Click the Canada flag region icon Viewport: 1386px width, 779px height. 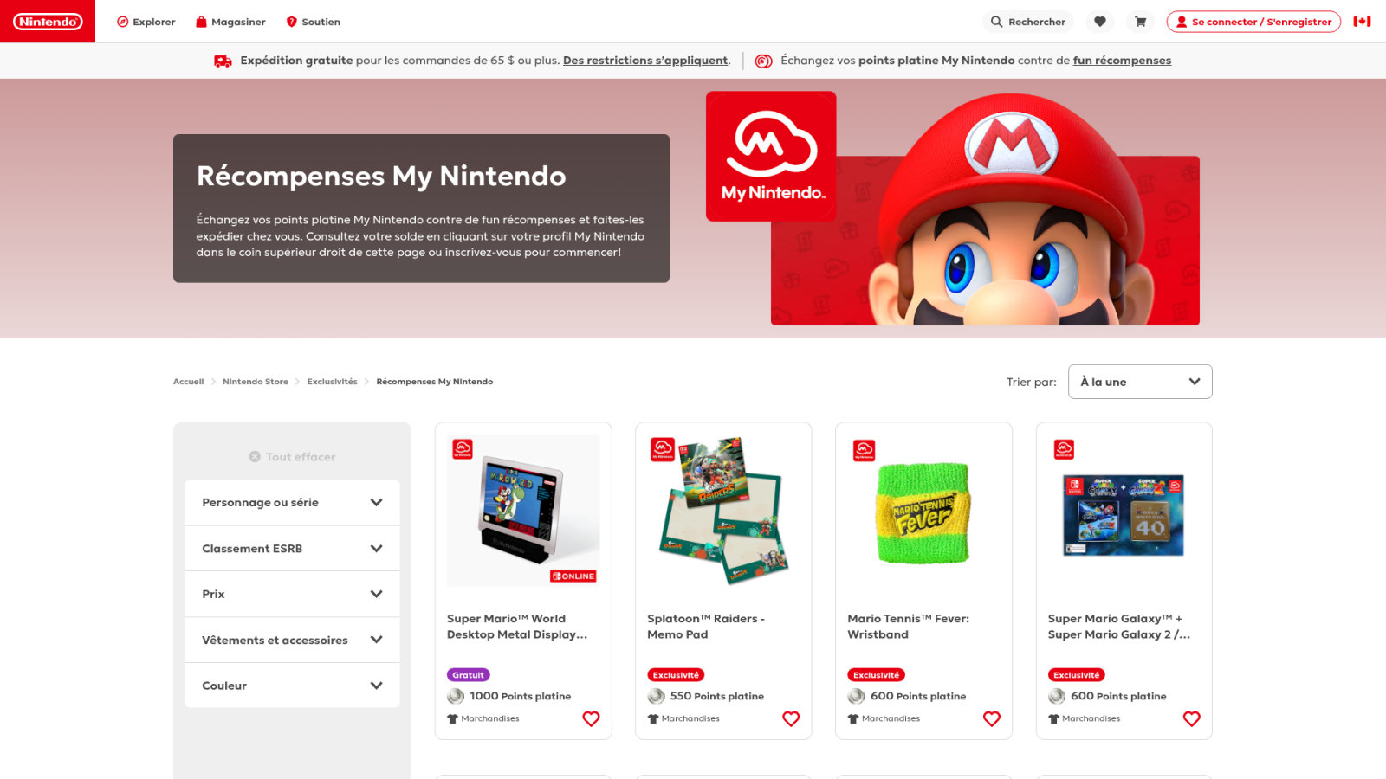click(x=1363, y=22)
